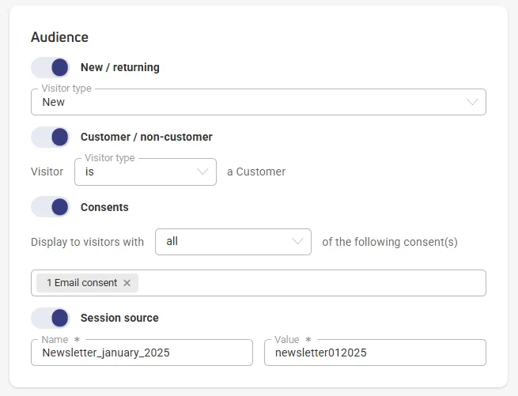Click the chevron icon in the "all" selector
This screenshot has width=518, height=396.
297,241
